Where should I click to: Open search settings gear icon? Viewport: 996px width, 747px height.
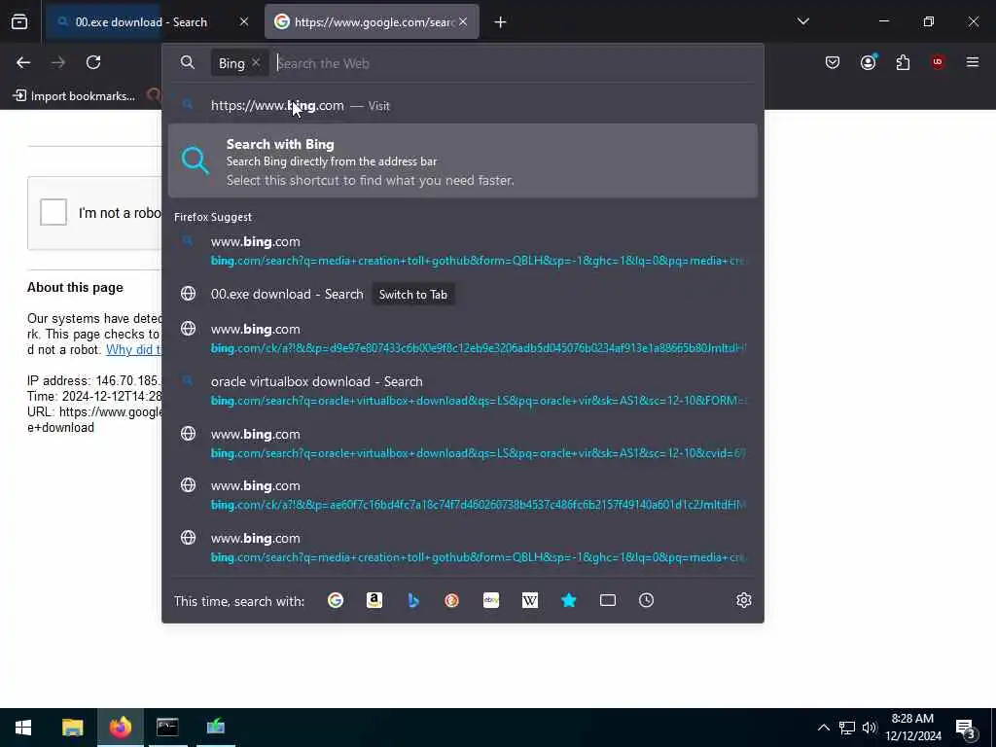[x=744, y=600]
